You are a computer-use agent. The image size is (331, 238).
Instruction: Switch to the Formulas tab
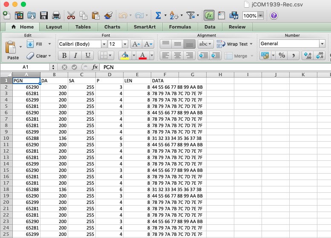[180, 27]
